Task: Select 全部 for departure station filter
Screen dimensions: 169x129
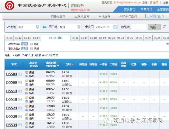Action: (x=25, y=44)
